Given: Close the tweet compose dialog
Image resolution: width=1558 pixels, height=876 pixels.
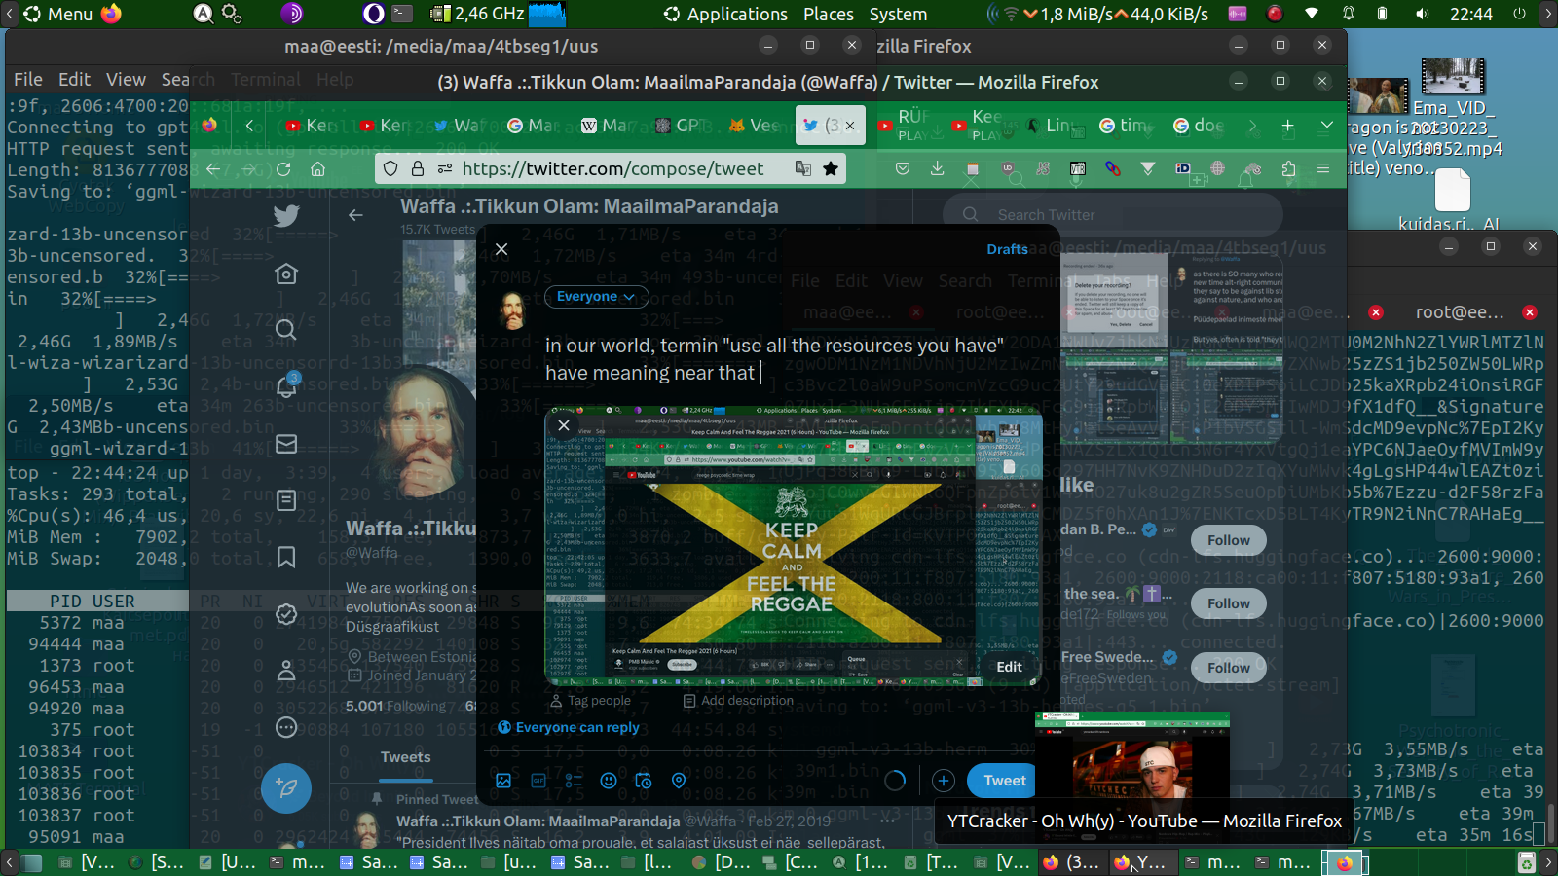Looking at the screenshot, I should click(501, 249).
